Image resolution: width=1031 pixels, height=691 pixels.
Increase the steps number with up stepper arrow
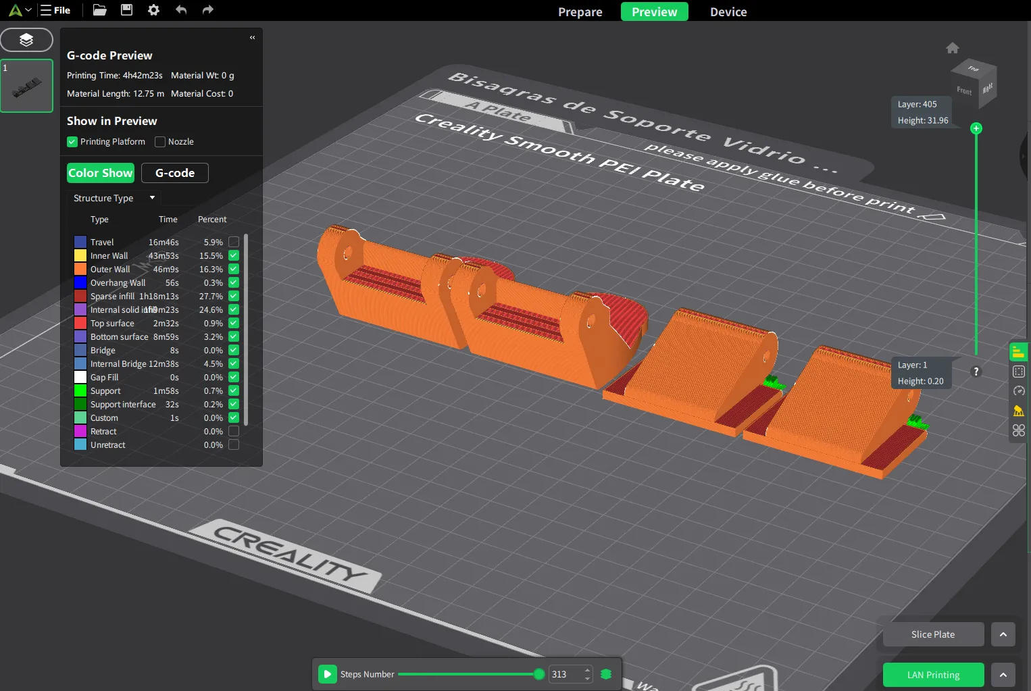587,670
